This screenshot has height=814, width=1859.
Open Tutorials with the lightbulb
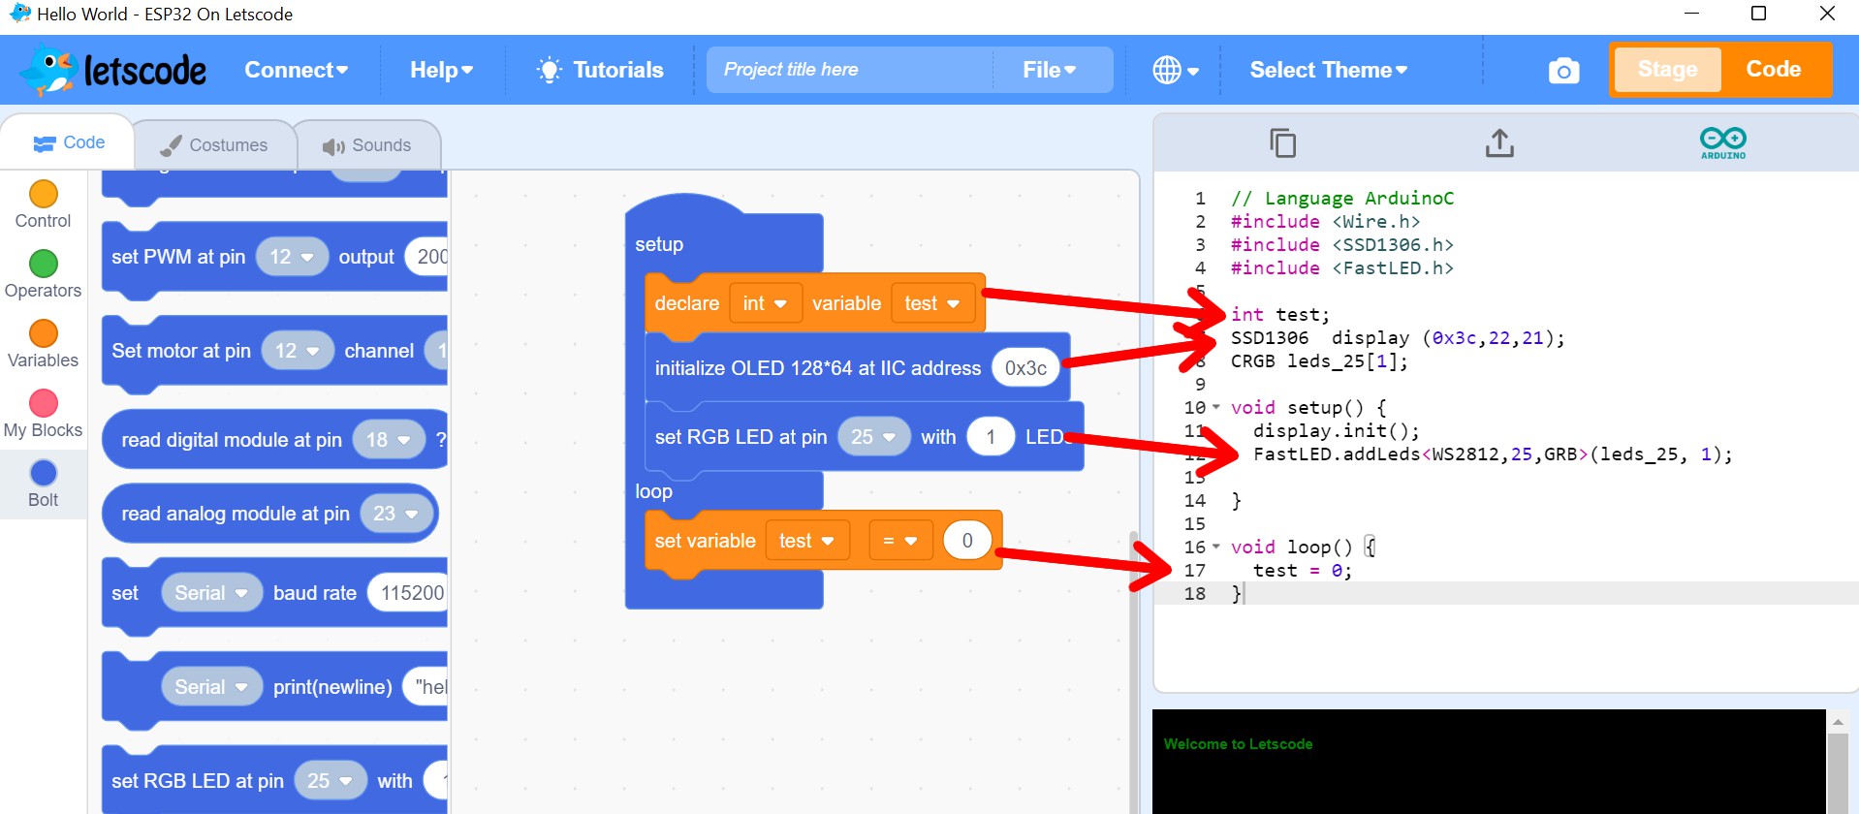click(601, 70)
